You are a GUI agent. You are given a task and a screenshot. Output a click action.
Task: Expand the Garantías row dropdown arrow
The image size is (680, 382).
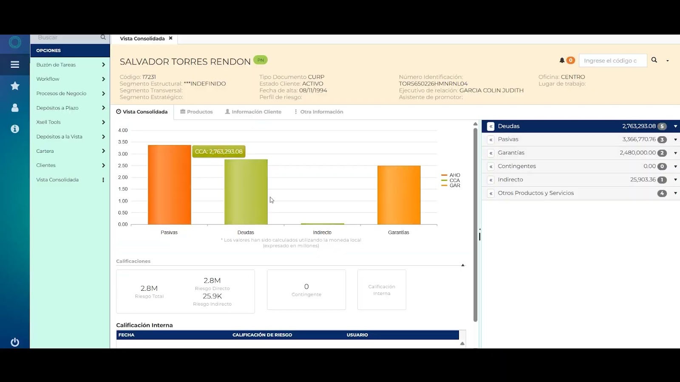point(675,153)
